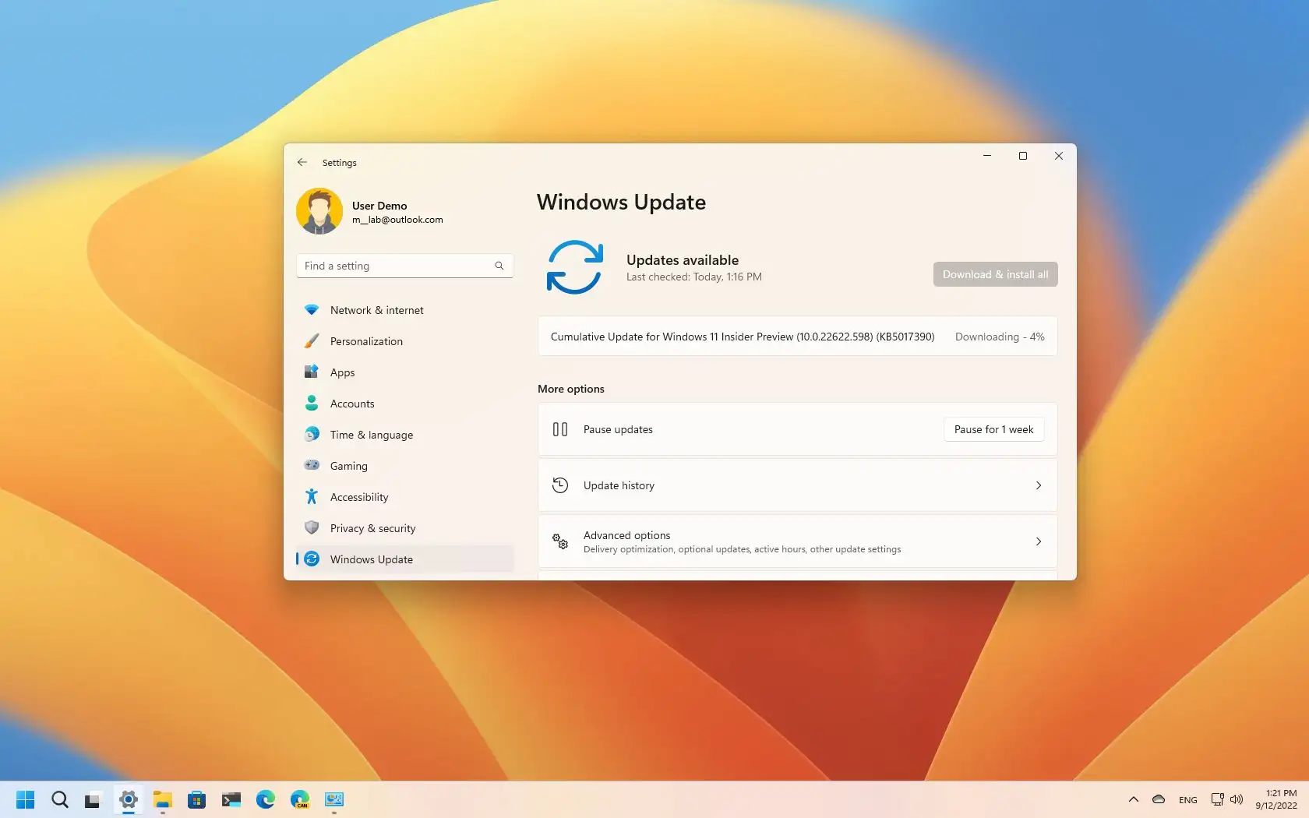Click the Gaming controller icon

312,465
